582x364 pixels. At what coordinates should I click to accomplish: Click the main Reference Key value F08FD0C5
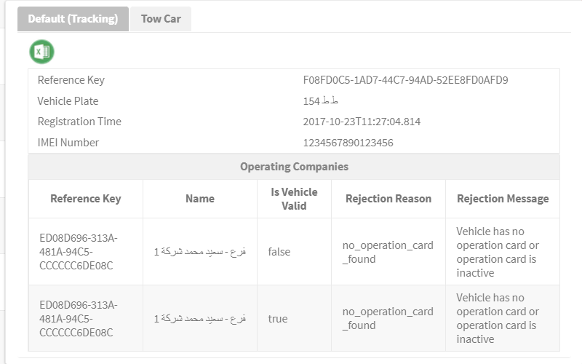(x=405, y=80)
